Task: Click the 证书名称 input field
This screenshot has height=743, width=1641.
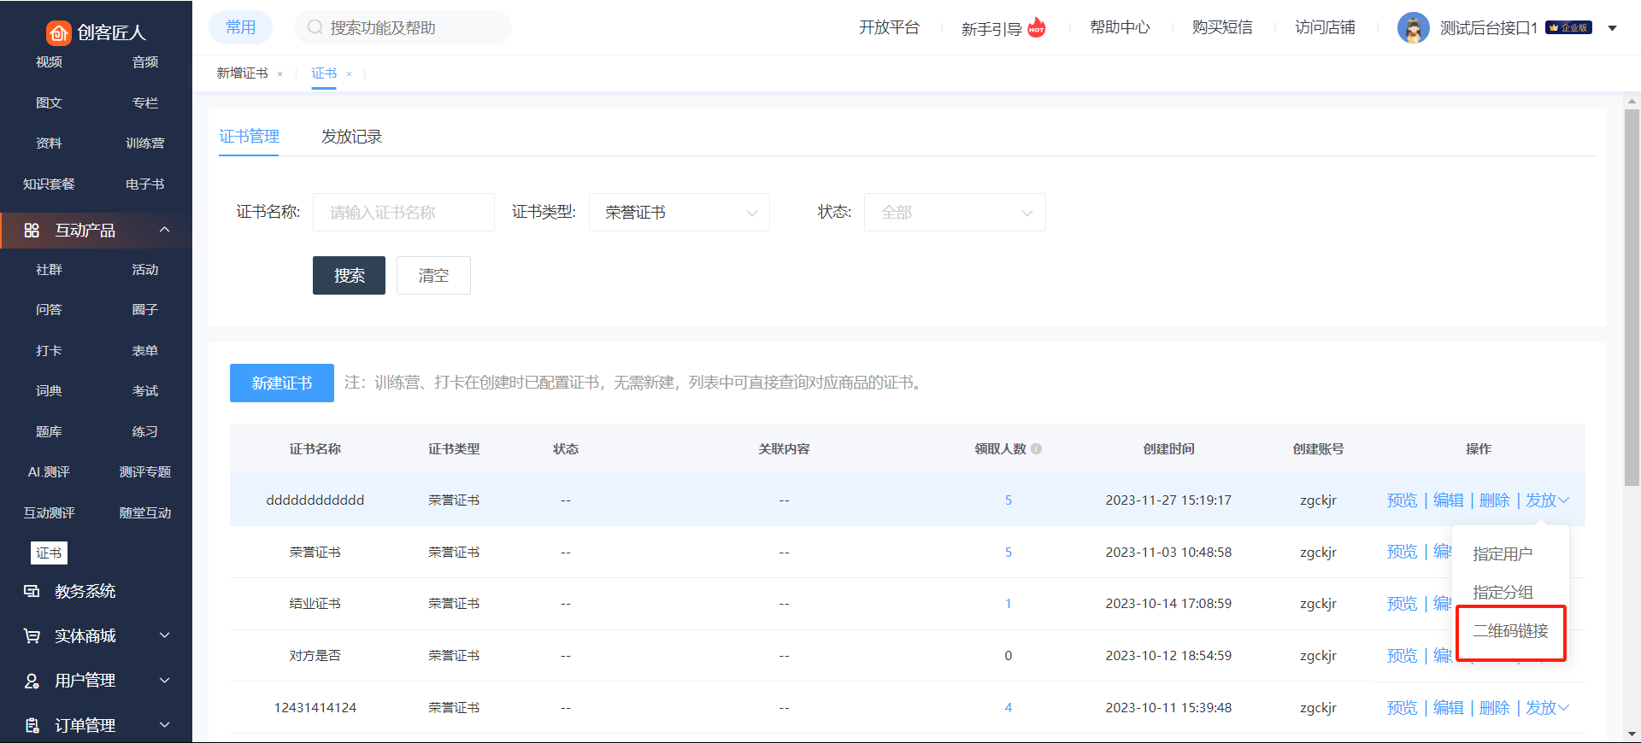Action: click(403, 212)
